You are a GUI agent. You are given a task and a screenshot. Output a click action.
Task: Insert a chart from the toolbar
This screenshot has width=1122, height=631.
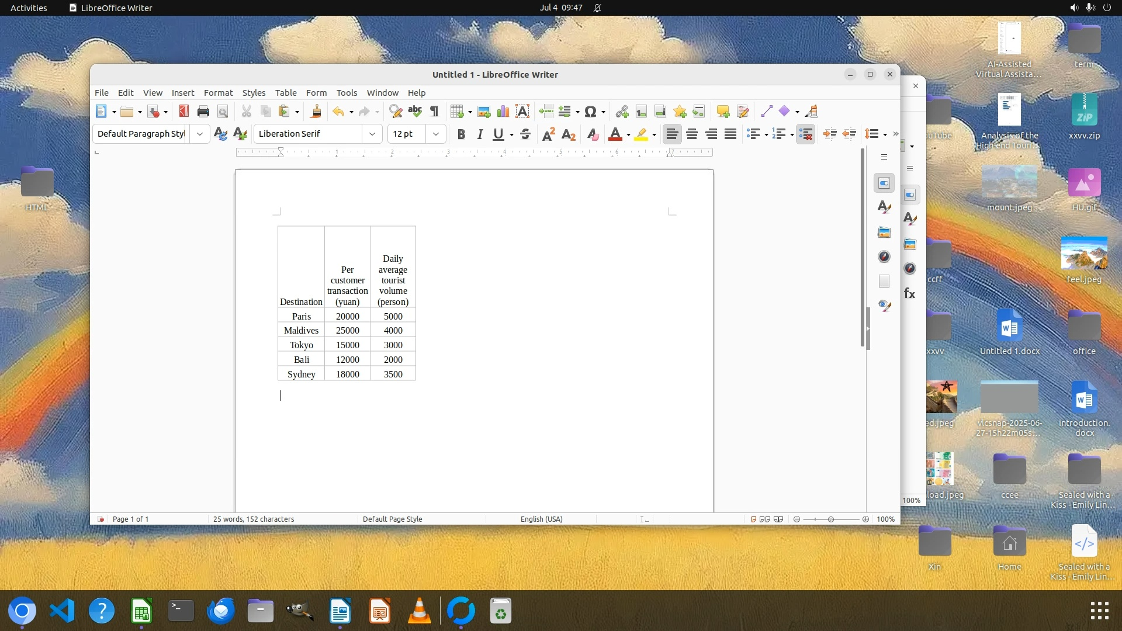coord(503,112)
